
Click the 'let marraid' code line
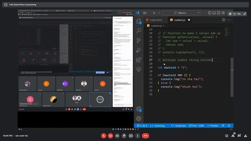(173, 67)
